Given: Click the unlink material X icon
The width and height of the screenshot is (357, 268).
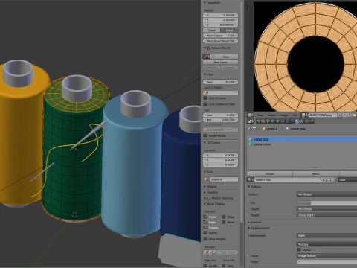Looking at the screenshot, I should [333, 179].
